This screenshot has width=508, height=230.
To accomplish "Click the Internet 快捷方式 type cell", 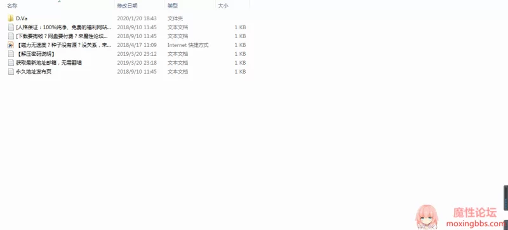I will [x=188, y=45].
